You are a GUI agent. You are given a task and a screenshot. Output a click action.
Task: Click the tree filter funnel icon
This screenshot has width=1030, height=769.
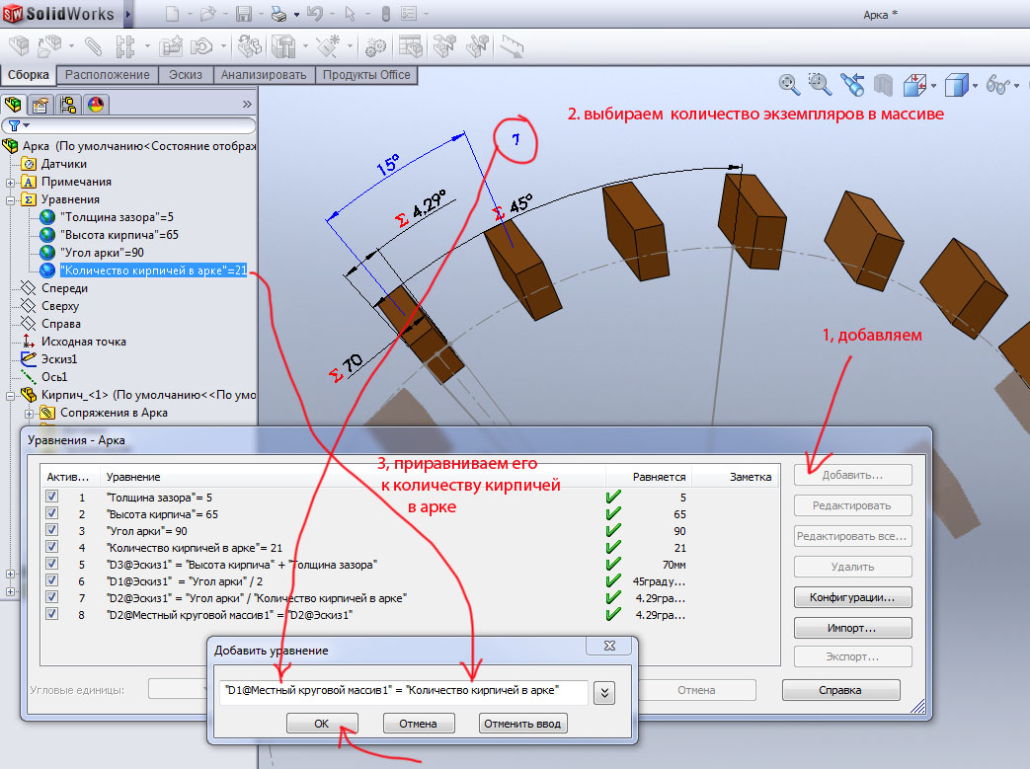tap(14, 125)
